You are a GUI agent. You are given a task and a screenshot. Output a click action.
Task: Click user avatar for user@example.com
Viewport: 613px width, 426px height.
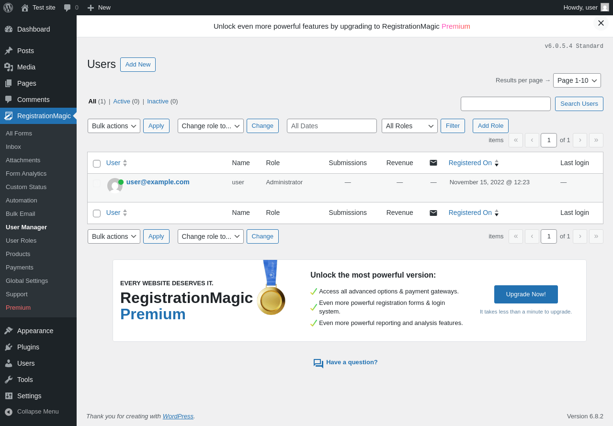pyautogui.click(x=115, y=186)
